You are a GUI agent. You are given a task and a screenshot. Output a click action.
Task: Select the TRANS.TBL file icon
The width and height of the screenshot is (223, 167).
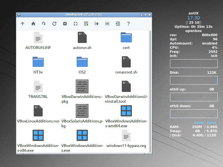coord(38,86)
